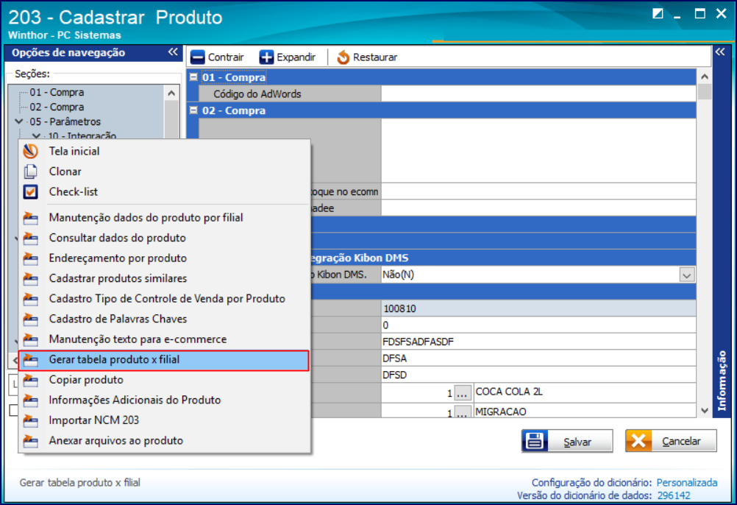Select 02 - Compra in sections tree
737x505 pixels.
click(57, 107)
